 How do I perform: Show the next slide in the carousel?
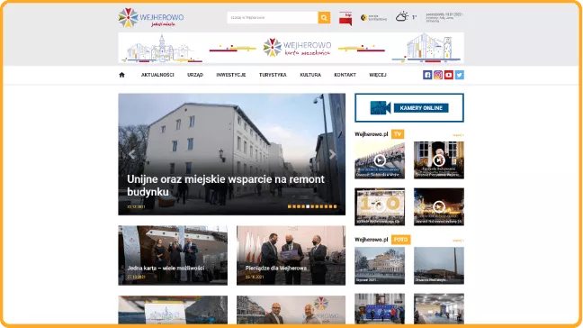pos(332,154)
